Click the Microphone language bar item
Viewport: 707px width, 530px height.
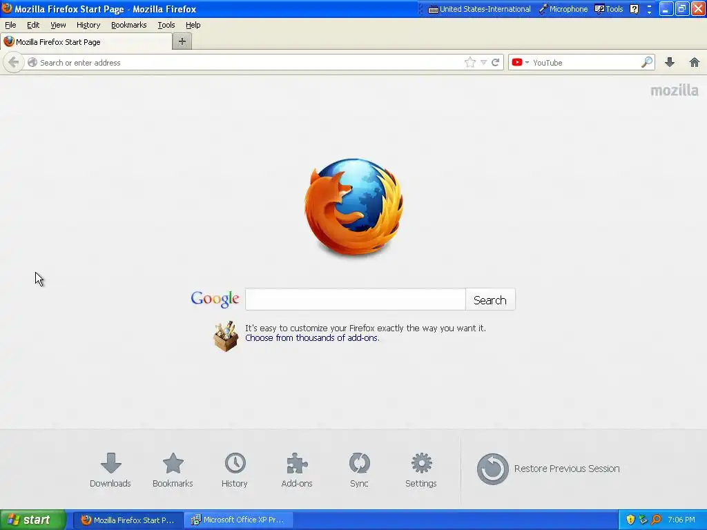click(x=563, y=9)
